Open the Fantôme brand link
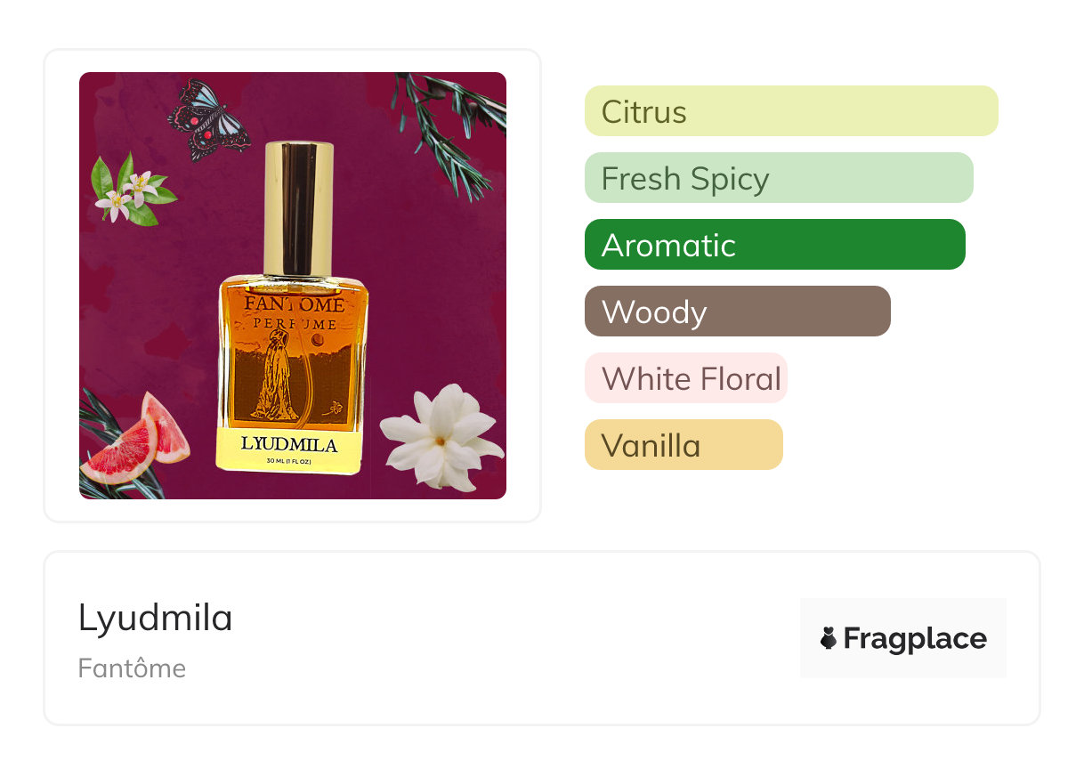The image size is (1084, 769). click(x=132, y=668)
